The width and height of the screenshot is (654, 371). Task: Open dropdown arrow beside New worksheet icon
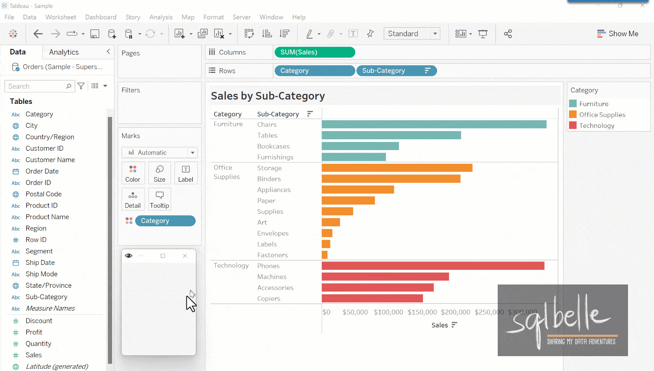coord(191,34)
